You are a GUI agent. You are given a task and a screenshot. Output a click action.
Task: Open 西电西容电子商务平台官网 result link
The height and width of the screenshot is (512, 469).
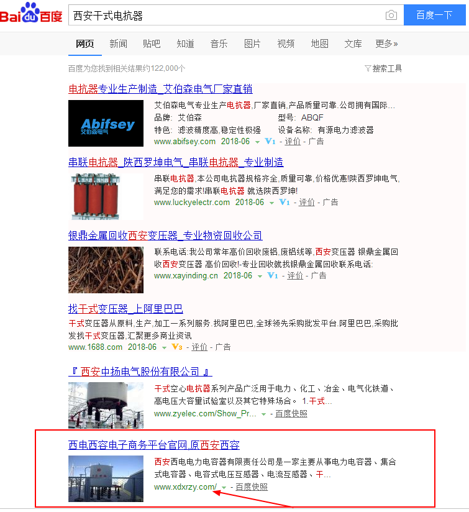click(x=153, y=445)
